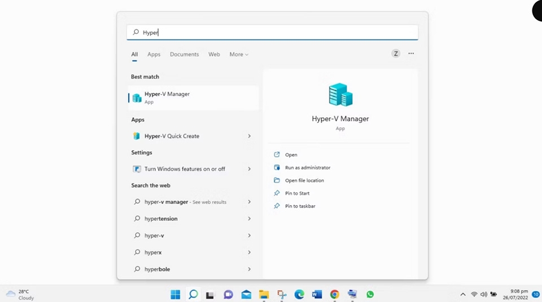Expand chevron next to Turn Windows features
Viewport: 542px width, 302px height.
(x=249, y=169)
